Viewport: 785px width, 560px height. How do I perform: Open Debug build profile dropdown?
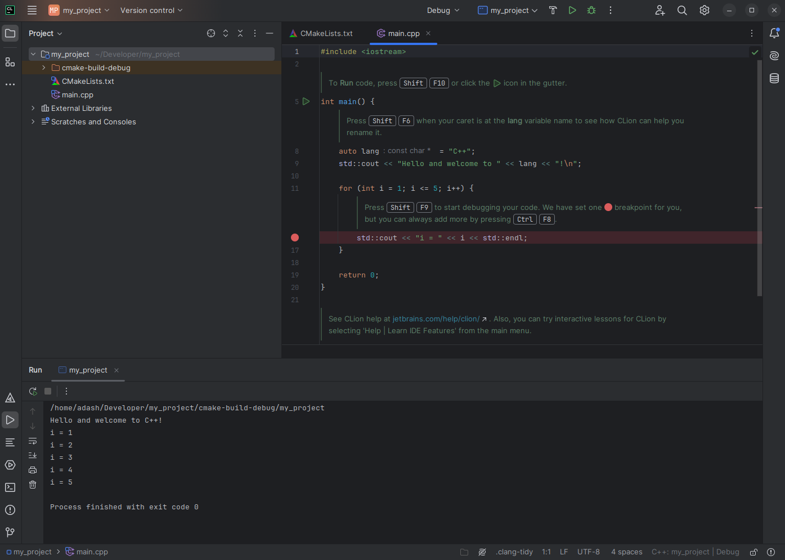click(443, 10)
